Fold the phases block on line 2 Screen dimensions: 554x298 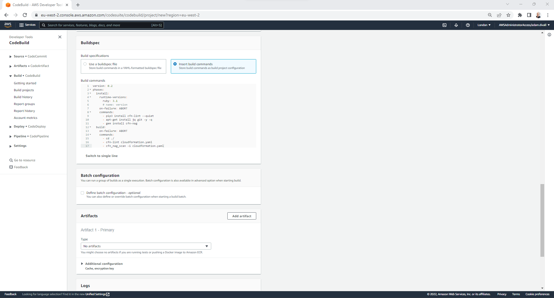(x=90, y=90)
